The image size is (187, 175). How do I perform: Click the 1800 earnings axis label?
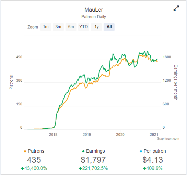[x=167, y=57]
